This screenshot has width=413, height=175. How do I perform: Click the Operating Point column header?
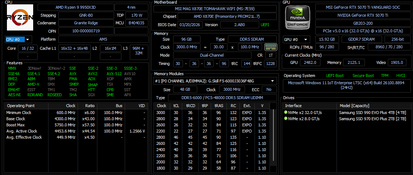pos(26,106)
